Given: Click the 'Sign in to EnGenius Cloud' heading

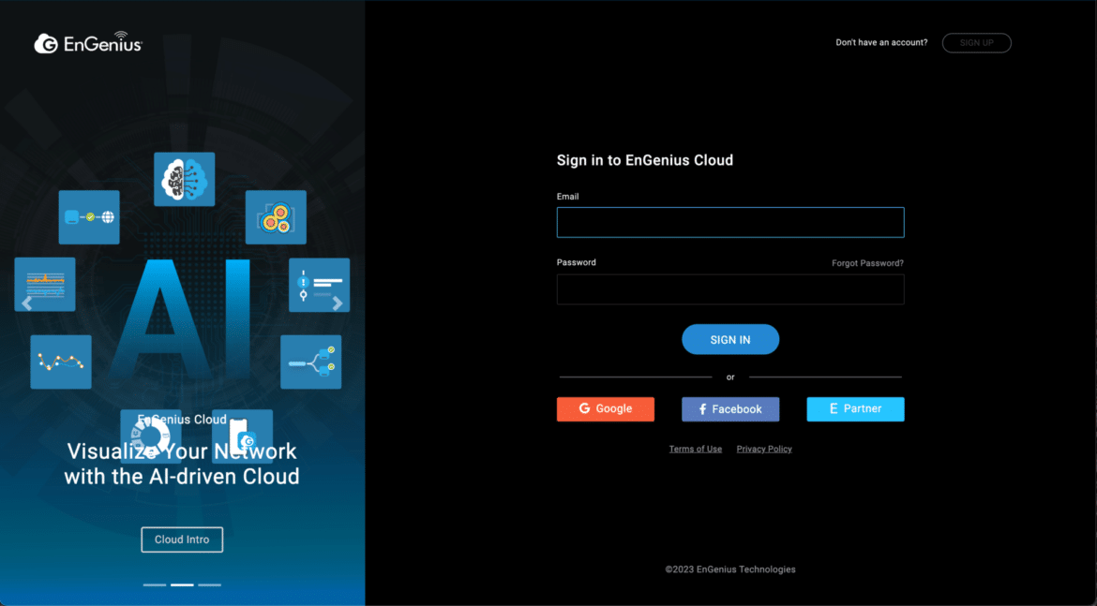Looking at the screenshot, I should [645, 160].
